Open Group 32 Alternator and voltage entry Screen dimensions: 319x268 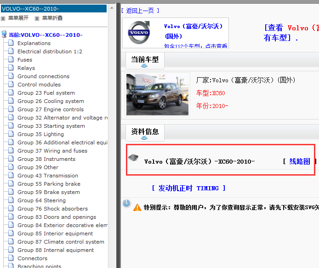click(63, 118)
